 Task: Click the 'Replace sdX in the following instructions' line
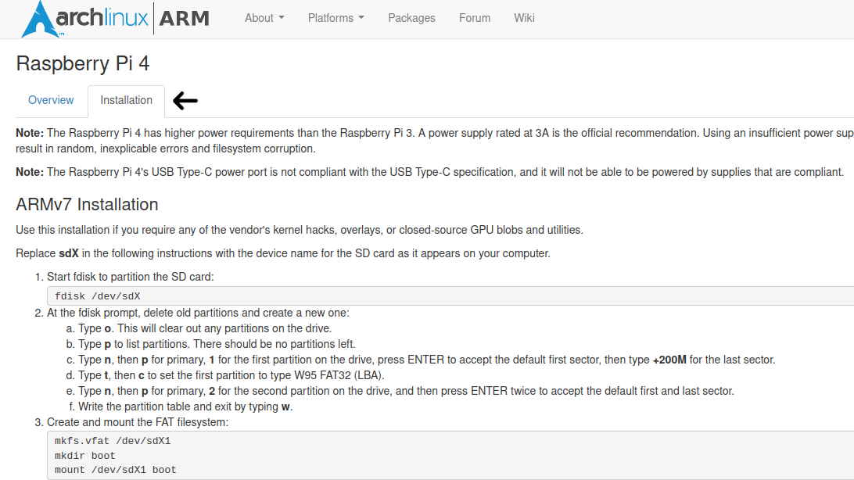283,253
